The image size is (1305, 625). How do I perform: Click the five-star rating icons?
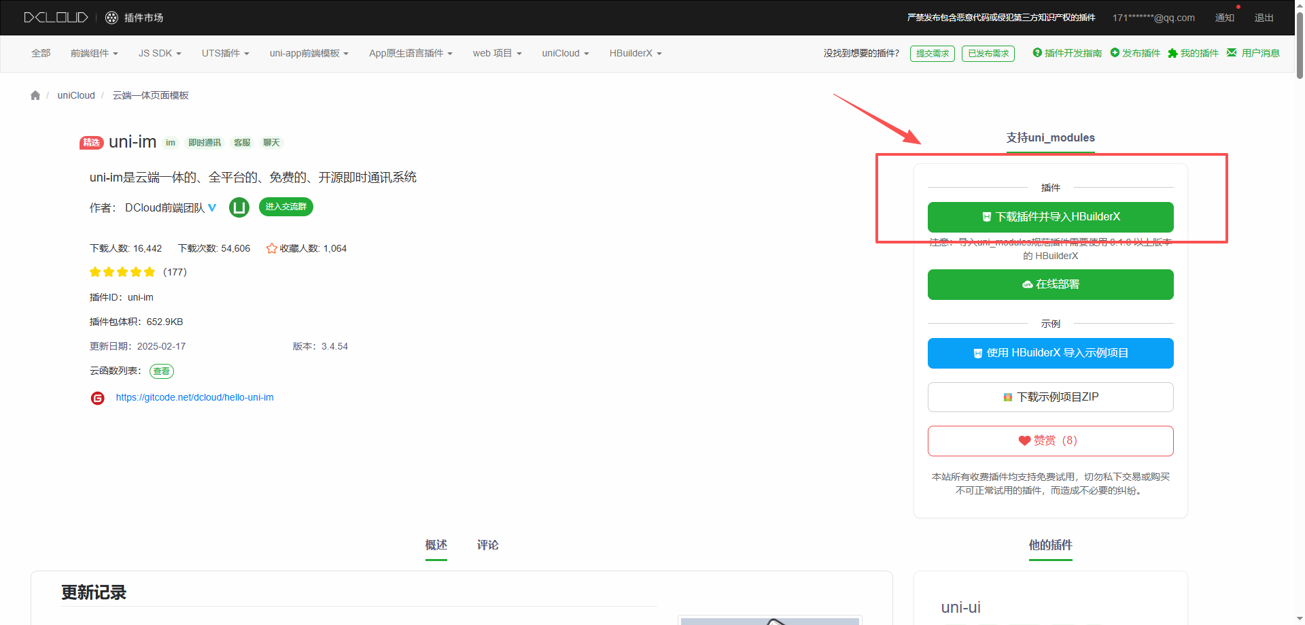[122, 272]
